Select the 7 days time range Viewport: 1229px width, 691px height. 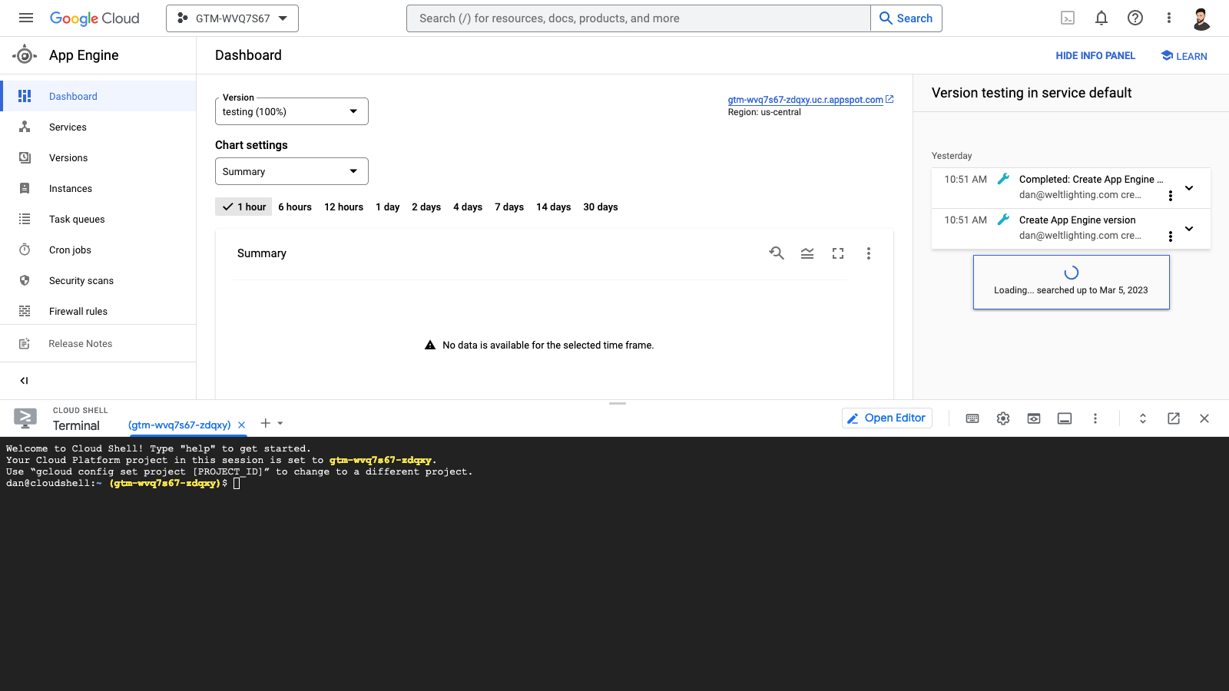509,207
